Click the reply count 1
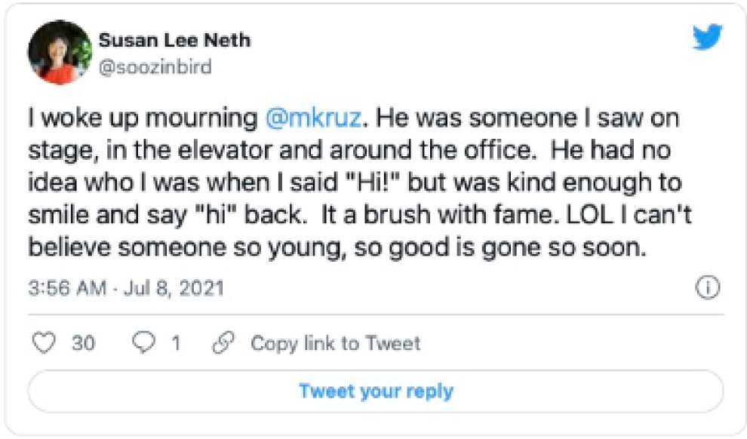The width and height of the screenshot is (747, 439). [x=176, y=343]
